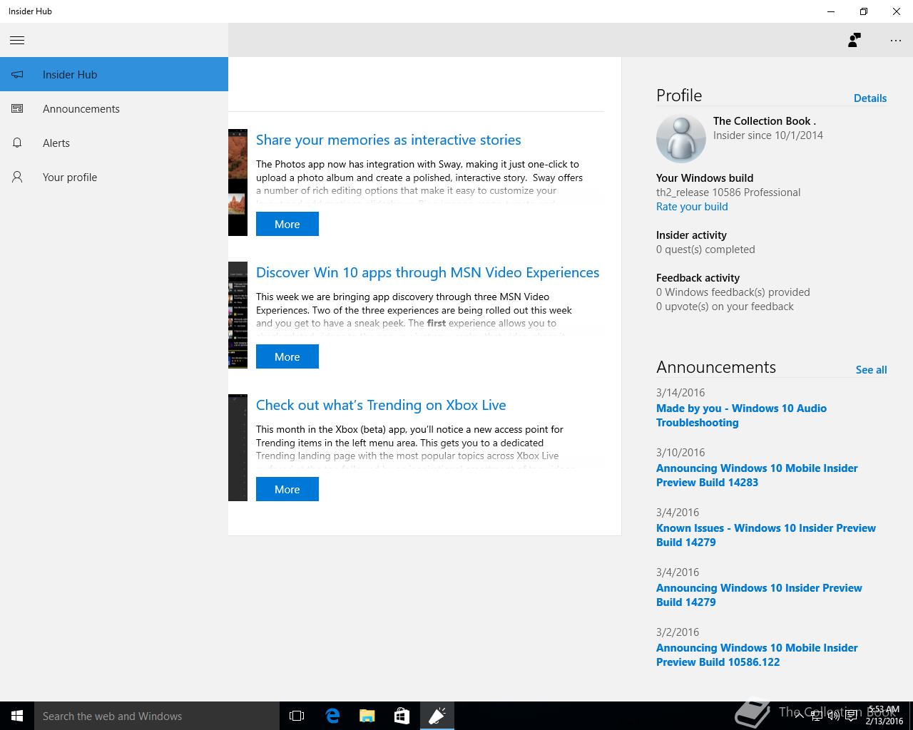913x730 pixels.
Task: Select '0 quest(s) completed' text
Action: 705,250
